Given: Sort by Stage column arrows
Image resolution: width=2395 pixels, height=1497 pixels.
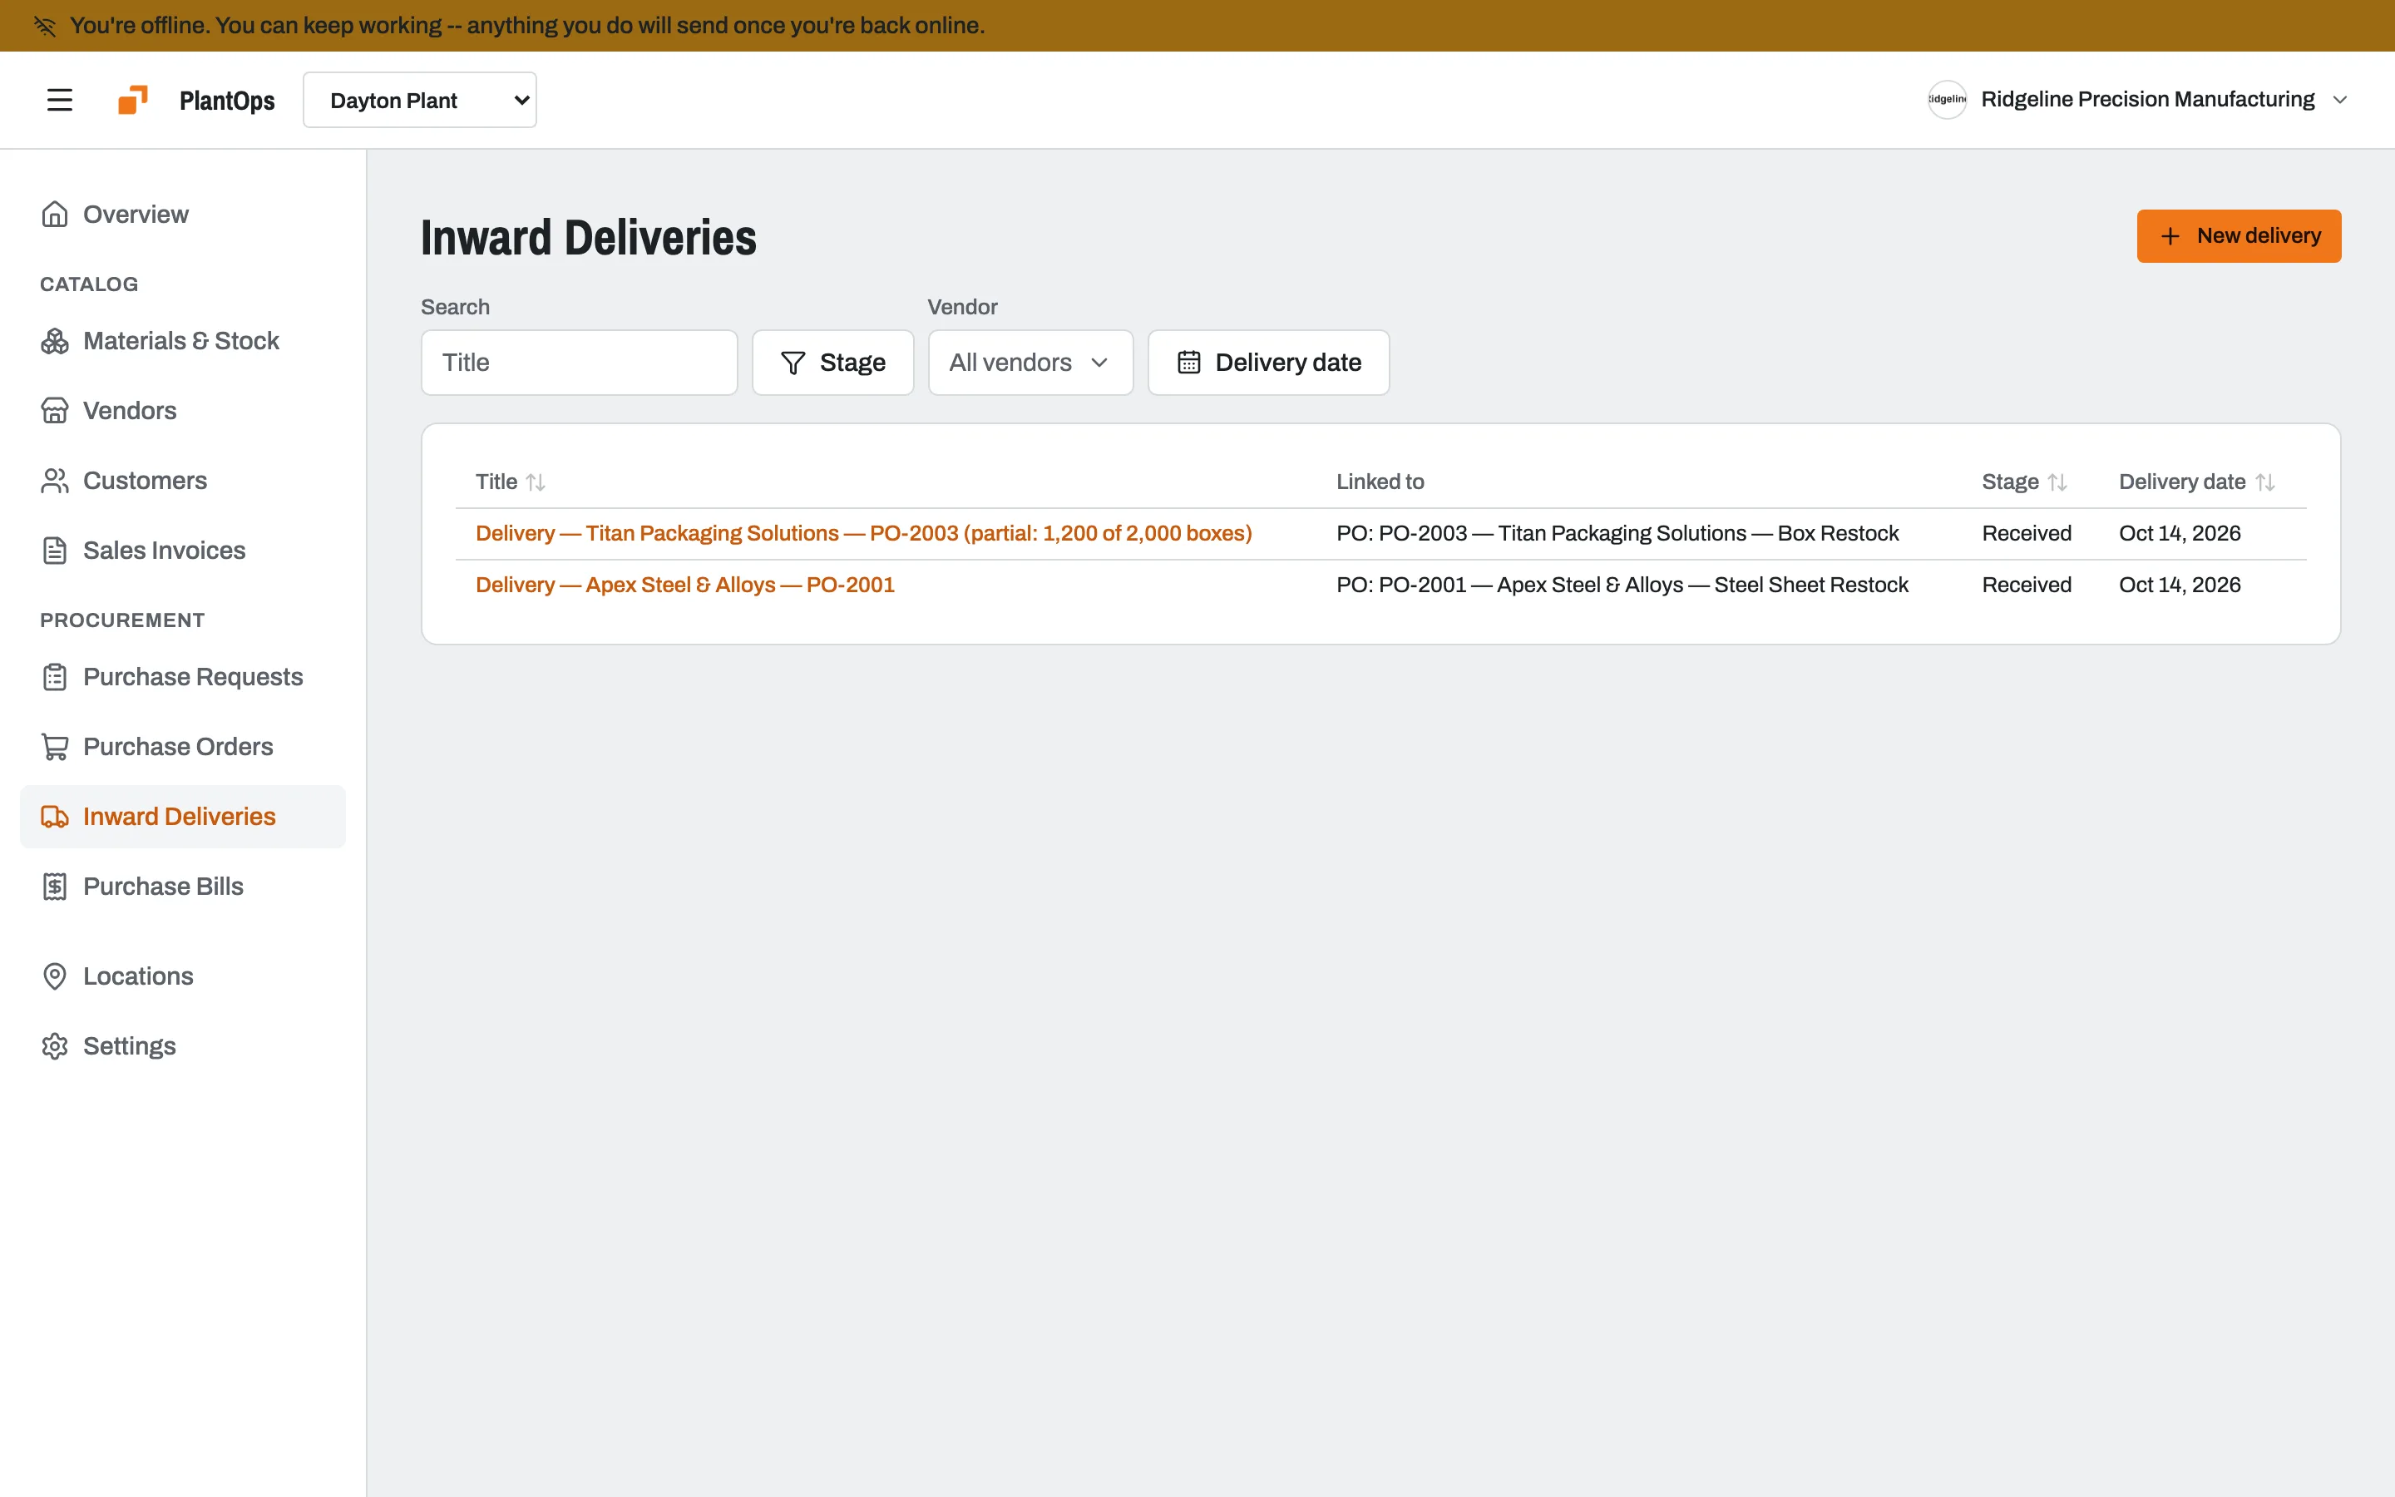Looking at the screenshot, I should (x=2057, y=482).
